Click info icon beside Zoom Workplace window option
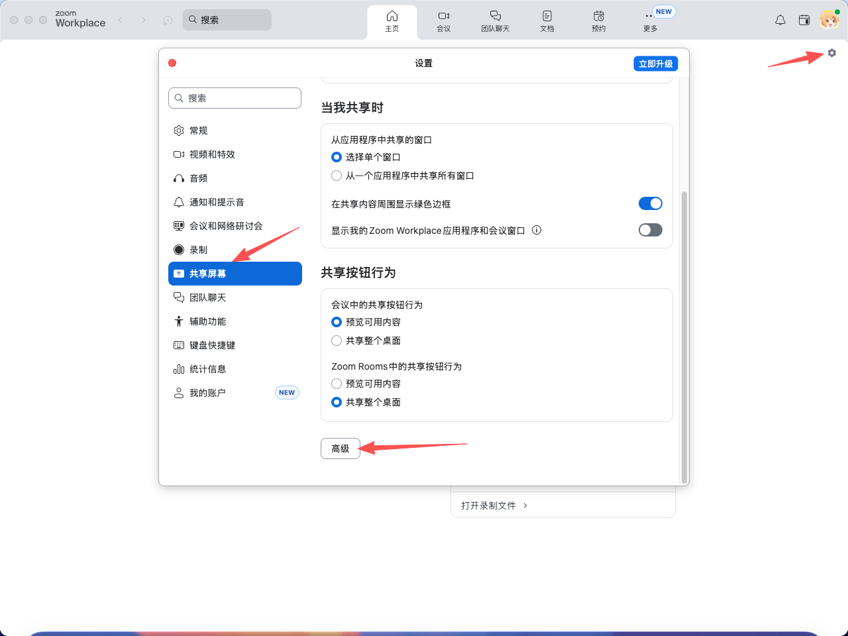Screen dimensions: 848x636 coord(537,230)
